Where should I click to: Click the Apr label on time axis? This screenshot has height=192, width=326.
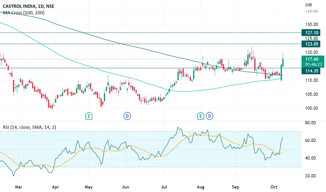pos(55,187)
